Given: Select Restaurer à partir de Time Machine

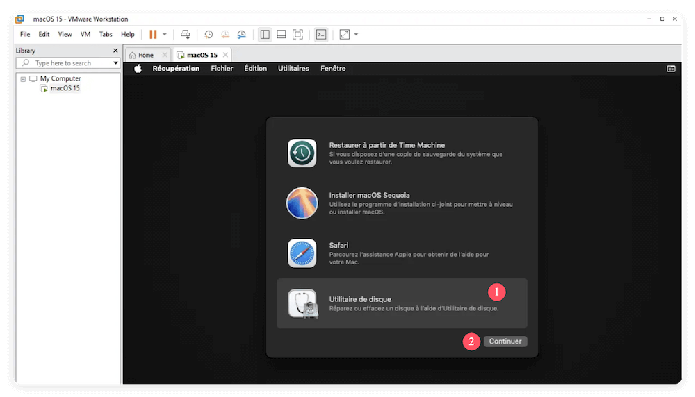Looking at the screenshot, I should (387, 145).
